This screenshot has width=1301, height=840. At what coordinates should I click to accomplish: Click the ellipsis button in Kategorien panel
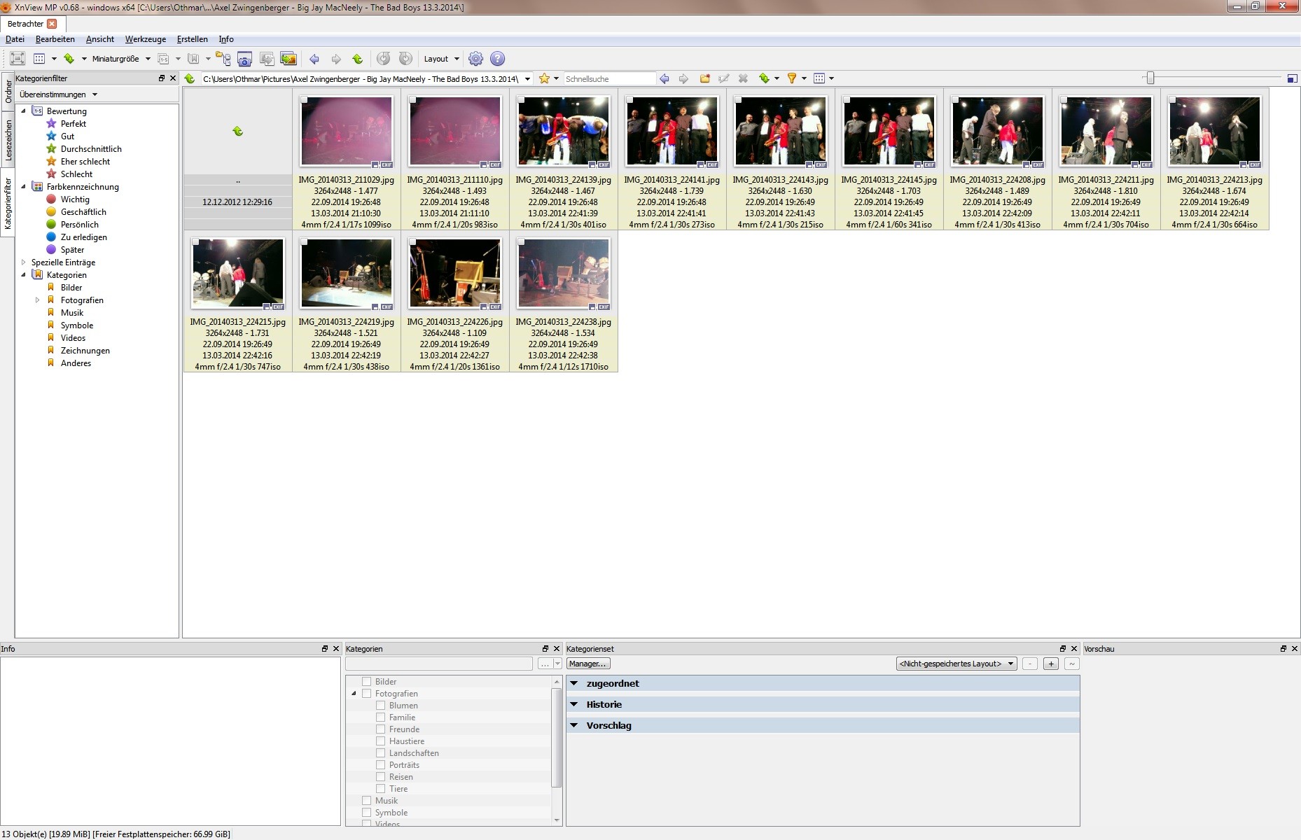coord(545,664)
